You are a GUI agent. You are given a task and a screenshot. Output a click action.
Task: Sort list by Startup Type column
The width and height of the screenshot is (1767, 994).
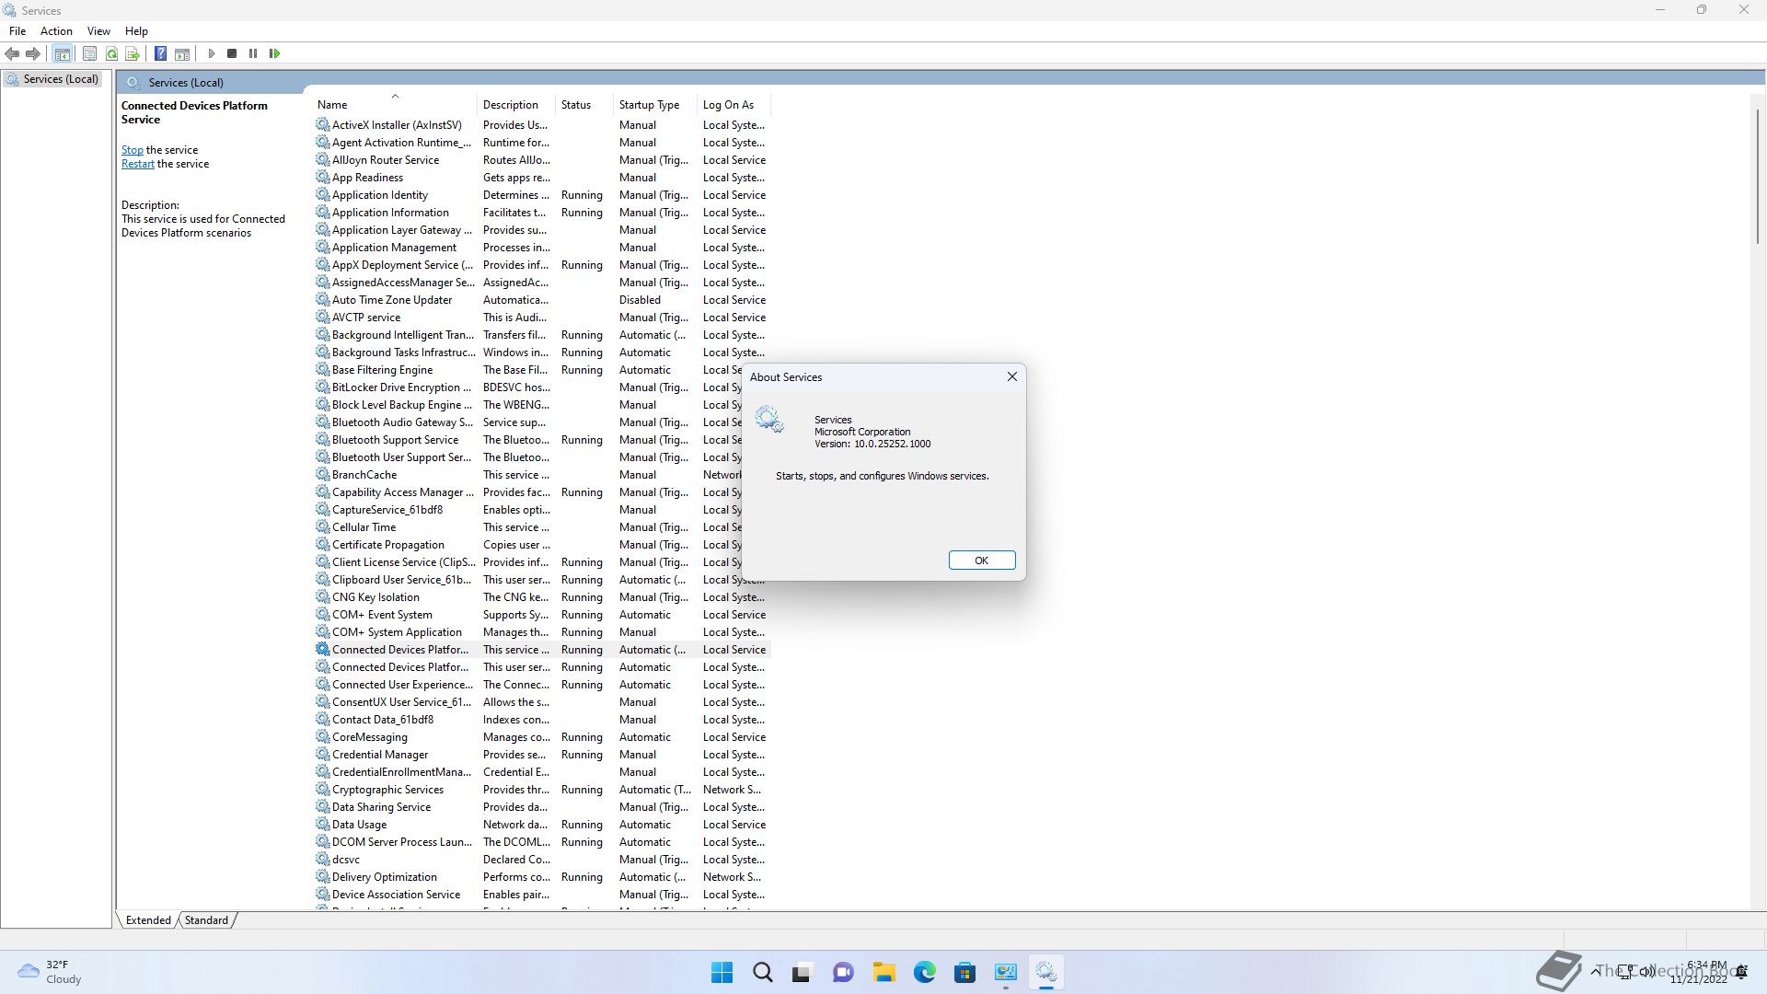[x=649, y=105]
